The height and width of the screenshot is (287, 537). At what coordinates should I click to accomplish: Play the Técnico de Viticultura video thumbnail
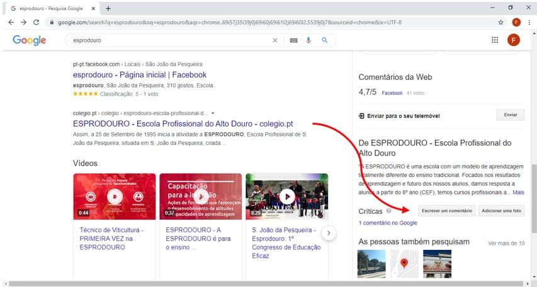pyautogui.click(x=115, y=196)
